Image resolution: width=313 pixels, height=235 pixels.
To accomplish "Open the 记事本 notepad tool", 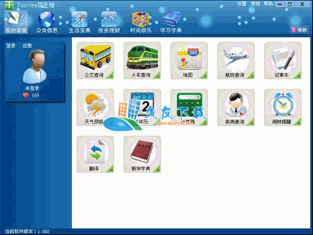I will [283, 60].
